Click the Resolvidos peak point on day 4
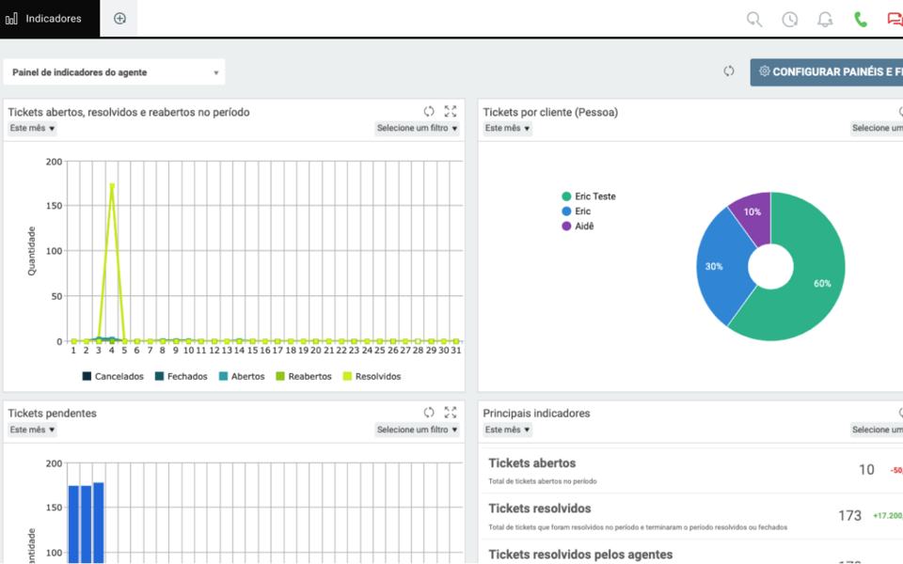 pyautogui.click(x=112, y=186)
